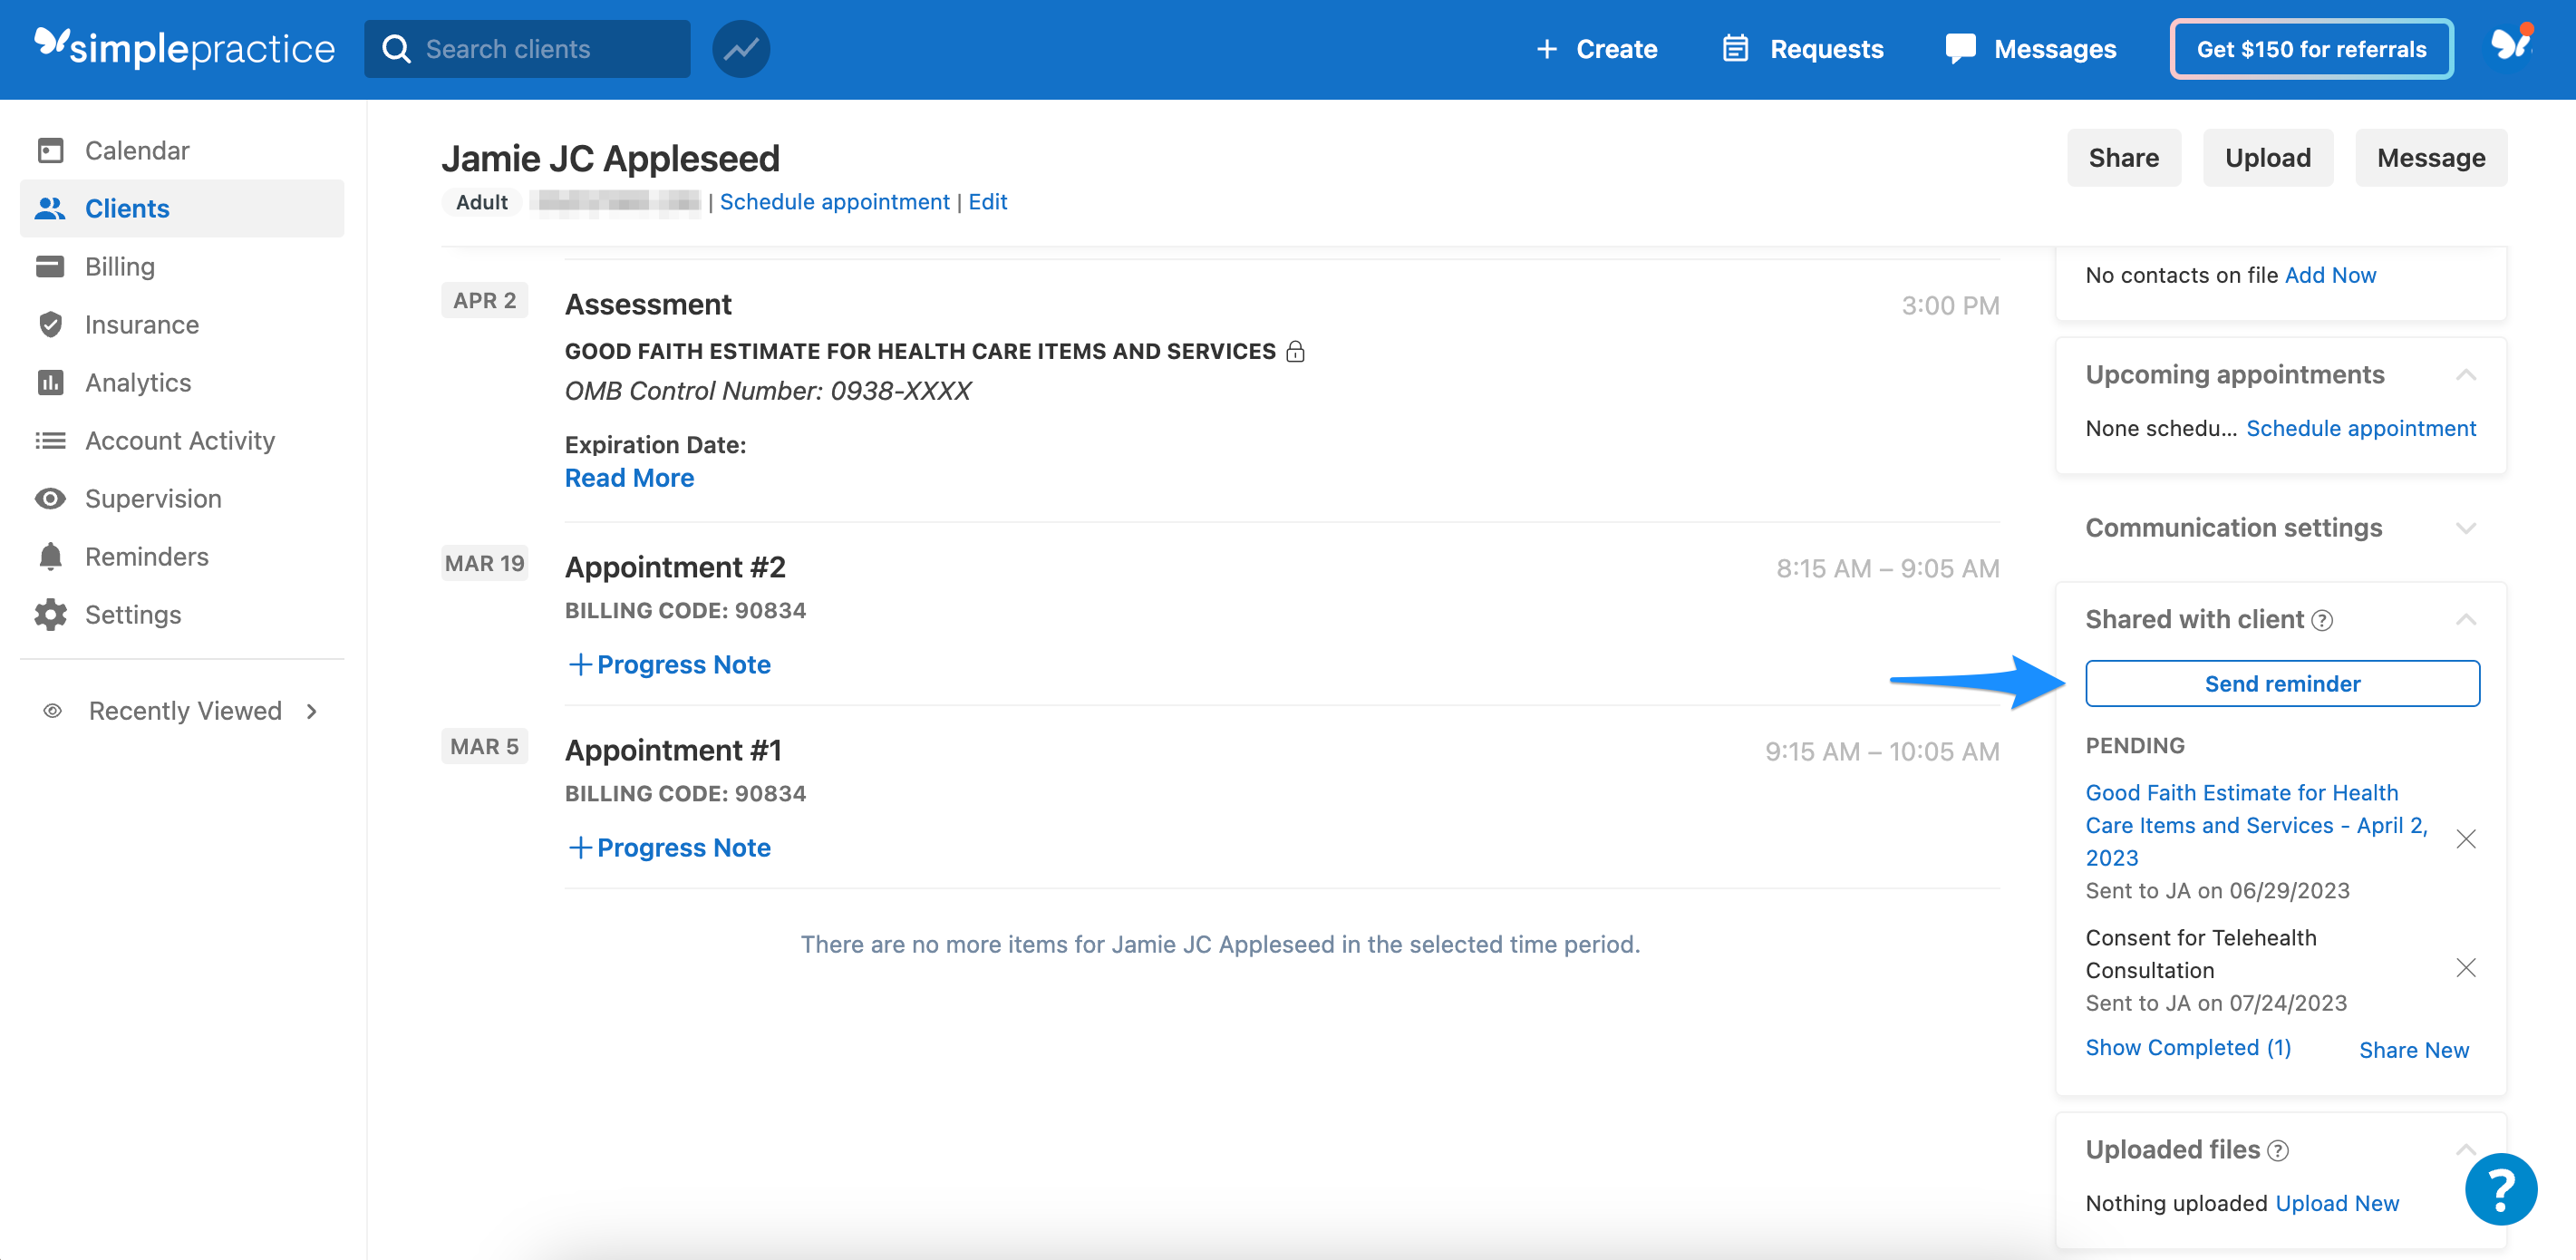Remove pending Good Faith Estimate document
The image size is (2576, 1260).
point(2465,839)
